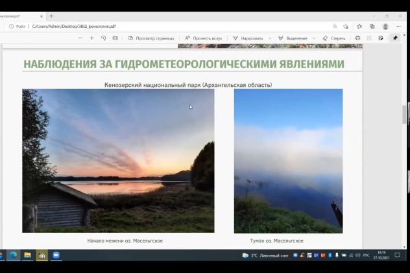Switch the РУС input language
The width and height of the screenshot is (410, 273).
(x=366, y=255)
